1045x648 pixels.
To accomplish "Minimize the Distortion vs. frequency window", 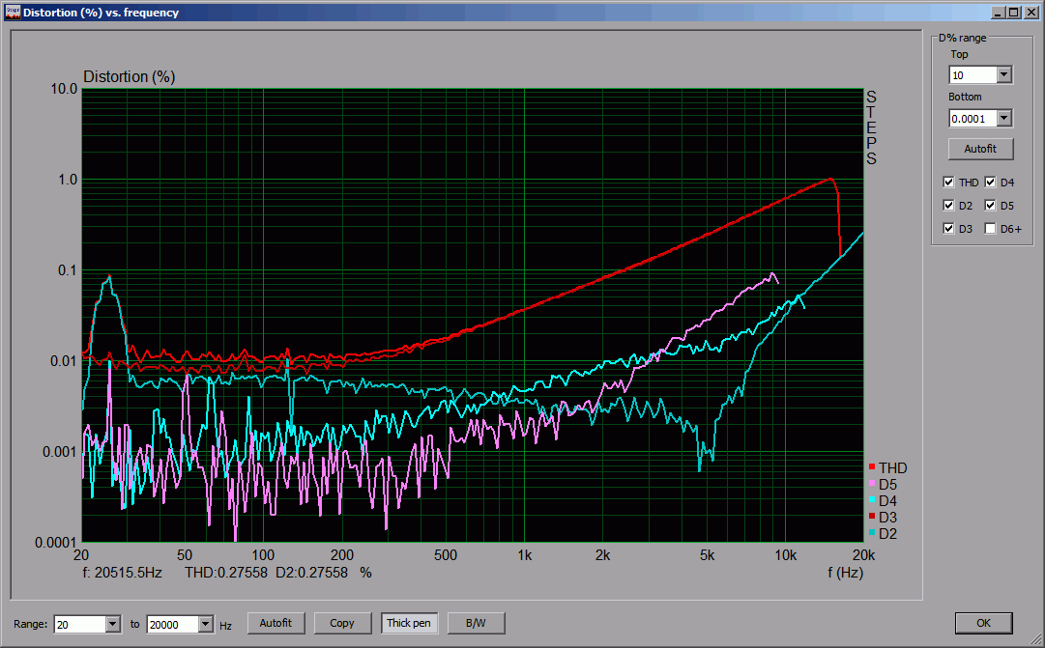I will [998, 13].
